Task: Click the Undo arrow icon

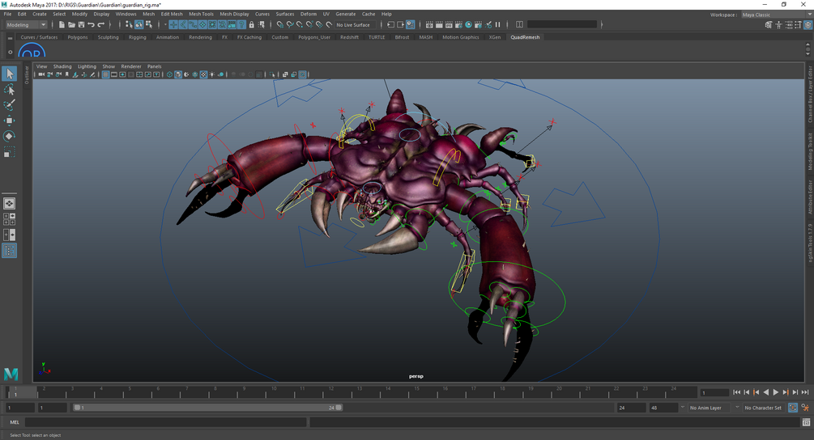Action: [x=91, y=25]
